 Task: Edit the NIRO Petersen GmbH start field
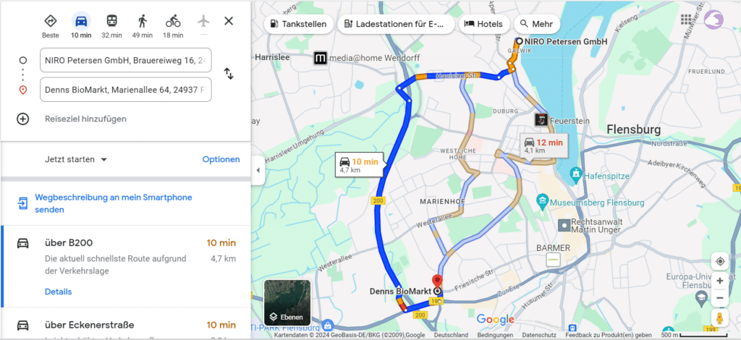click(126, 60)
